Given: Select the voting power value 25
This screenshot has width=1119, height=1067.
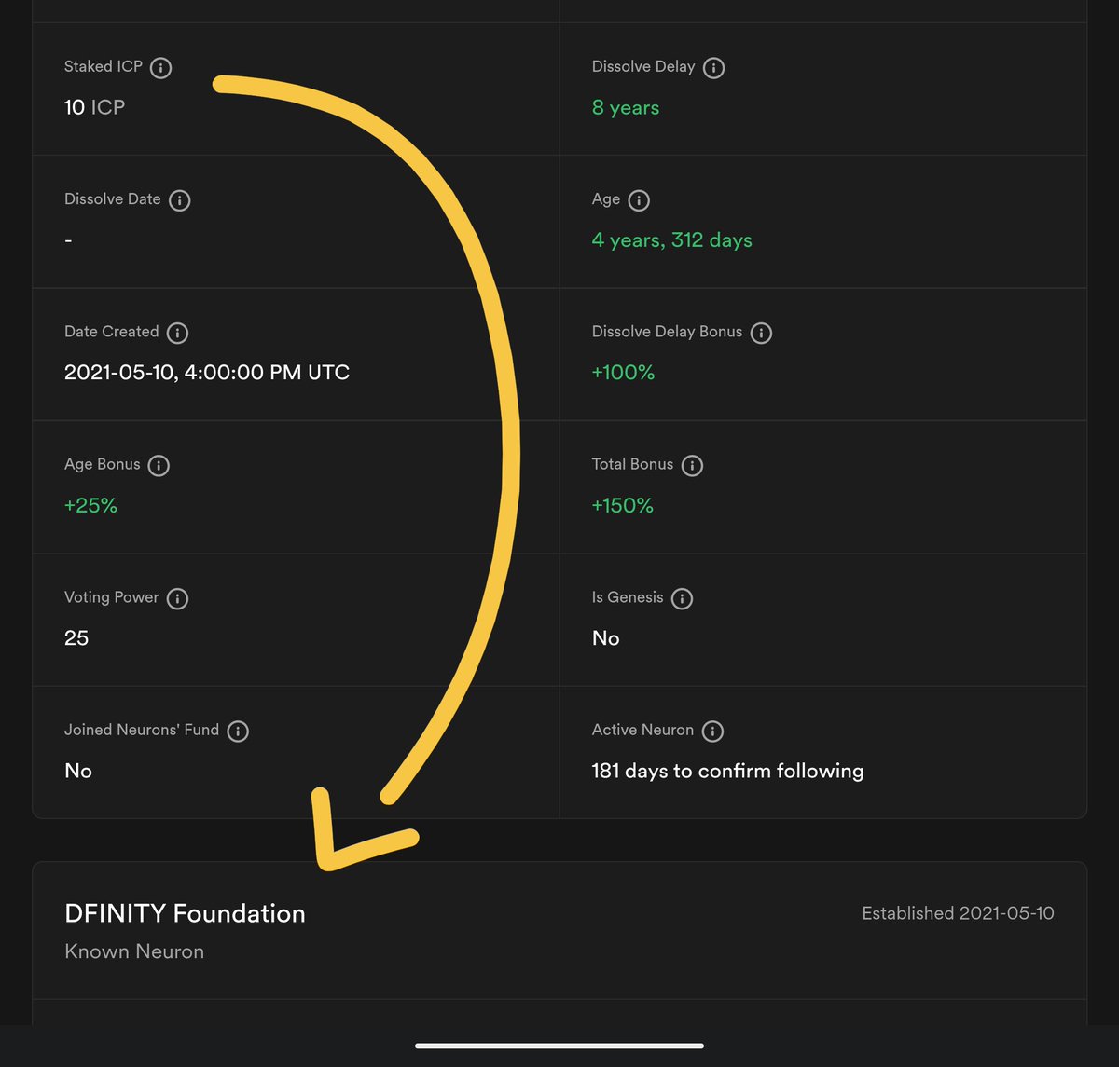Looking at the screenshot, I should point(76,638).
